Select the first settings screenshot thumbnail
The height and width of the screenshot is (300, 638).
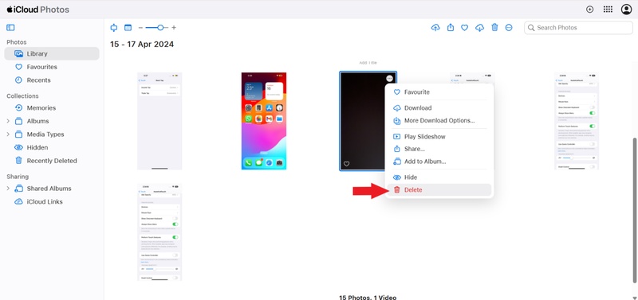(x=159, y=121)
